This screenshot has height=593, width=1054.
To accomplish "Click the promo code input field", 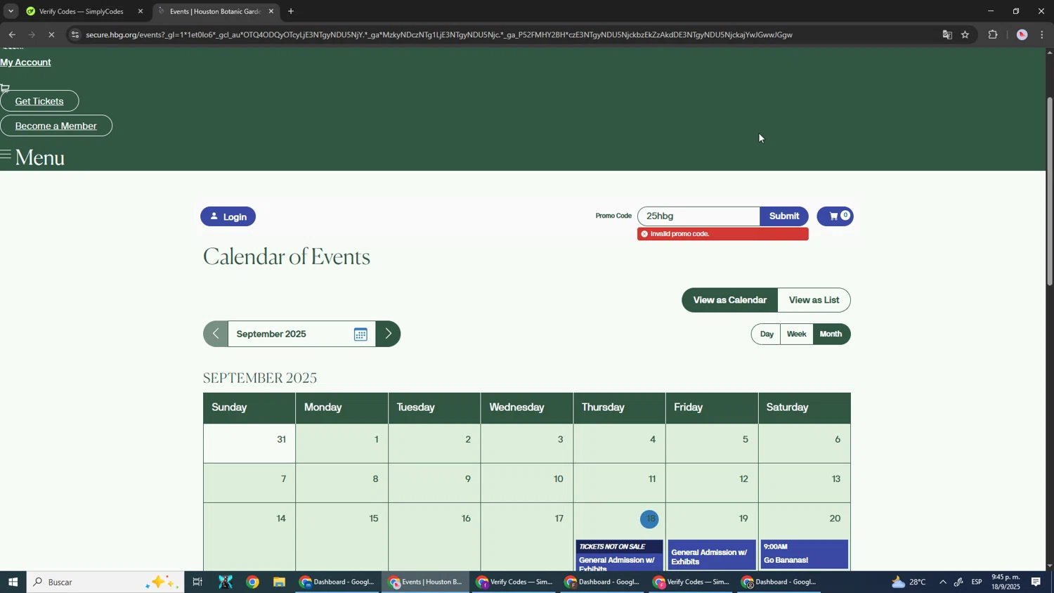I will (x=698, y=216).
